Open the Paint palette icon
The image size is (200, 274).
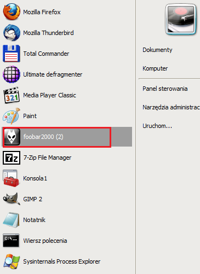tap(12, 116)
